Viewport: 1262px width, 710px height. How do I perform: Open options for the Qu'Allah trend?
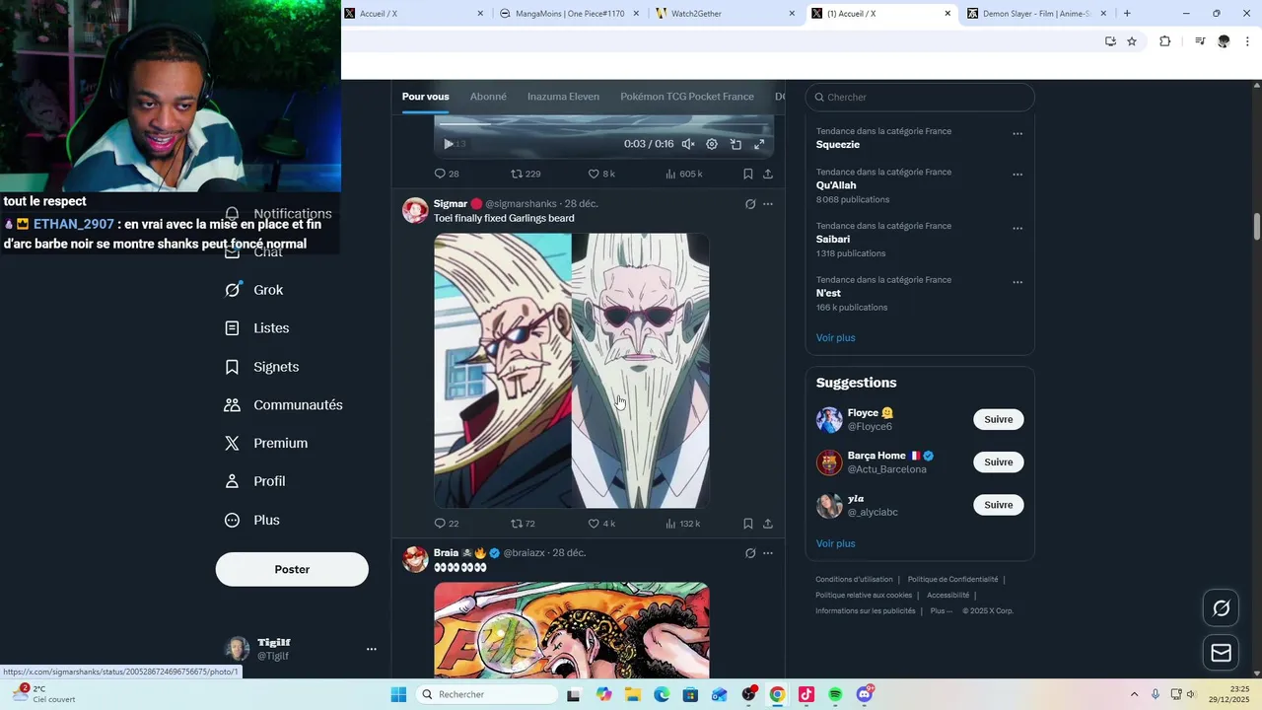[x=1017, y=175]
